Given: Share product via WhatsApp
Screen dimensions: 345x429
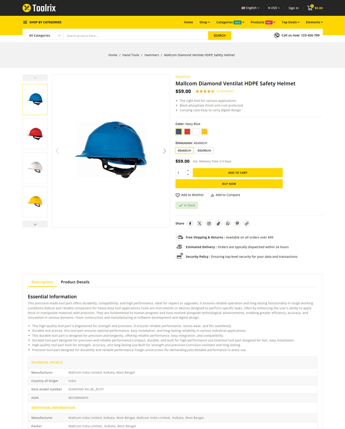Looking at the screenshot, I should click(228, 223).
